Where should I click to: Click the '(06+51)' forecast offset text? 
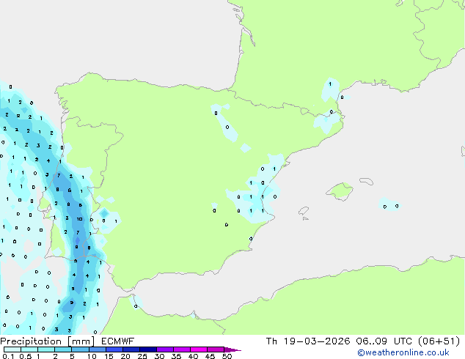[439, 341]
